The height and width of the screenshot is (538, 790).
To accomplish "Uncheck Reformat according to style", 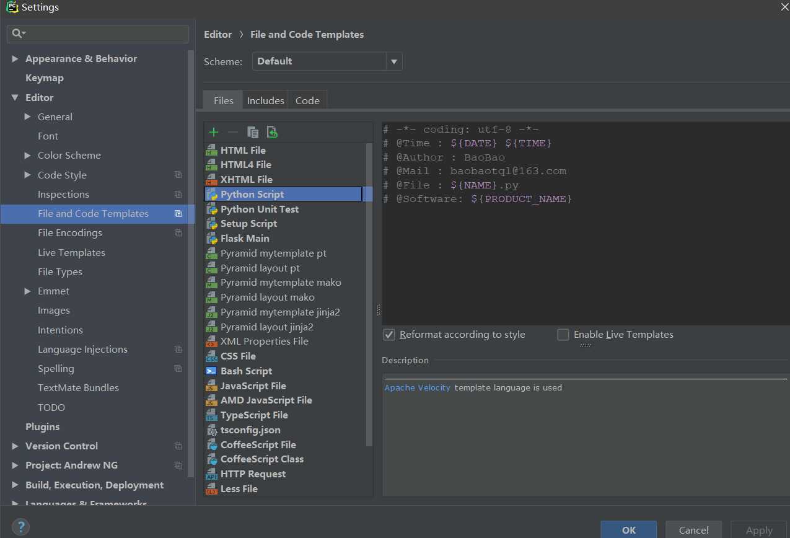I will pyautogui.click(x=389, y=335).
